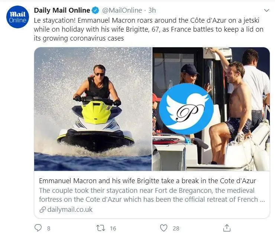Like the tweet with the heart icon
Screen dimensions: 275x236
click(x=164, y=228)
